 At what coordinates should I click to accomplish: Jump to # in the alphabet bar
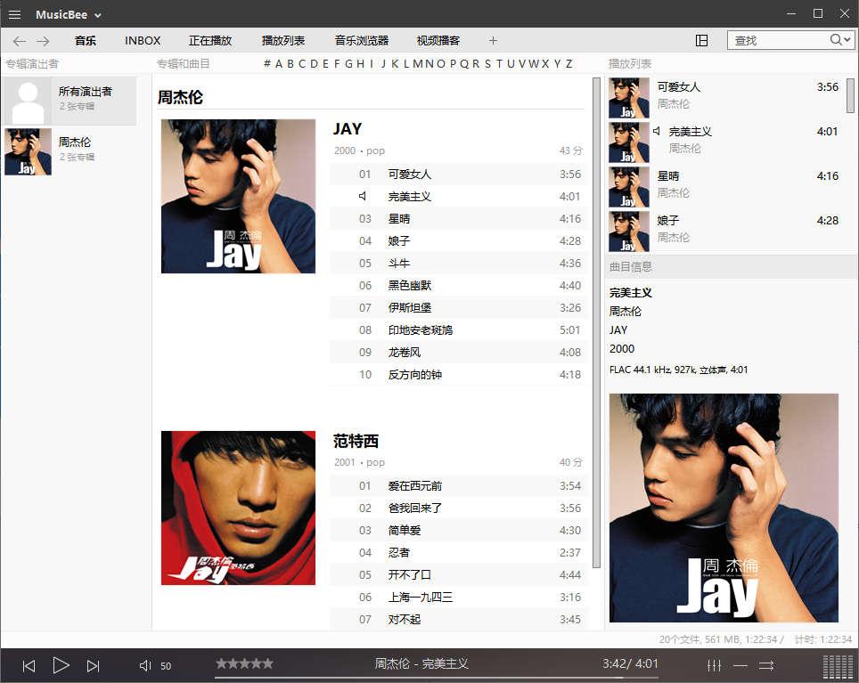coord(266,64)
